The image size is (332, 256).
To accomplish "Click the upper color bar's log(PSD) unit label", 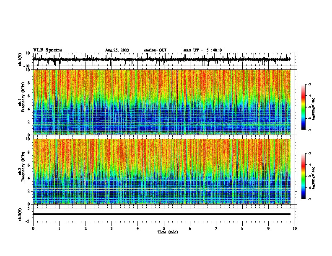I will (x=314, y=109).
